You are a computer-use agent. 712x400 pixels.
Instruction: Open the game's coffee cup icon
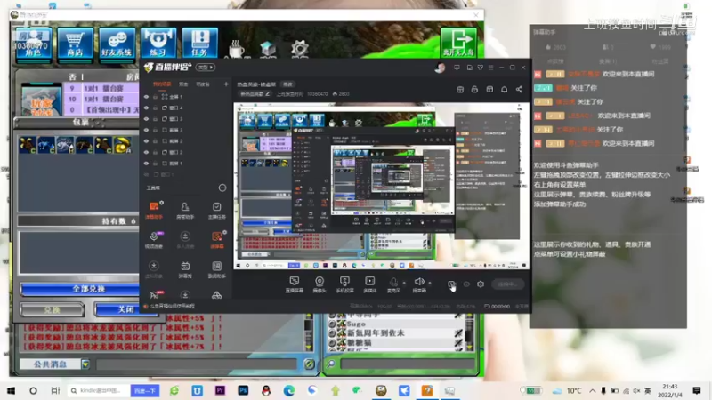click(236, 49)
